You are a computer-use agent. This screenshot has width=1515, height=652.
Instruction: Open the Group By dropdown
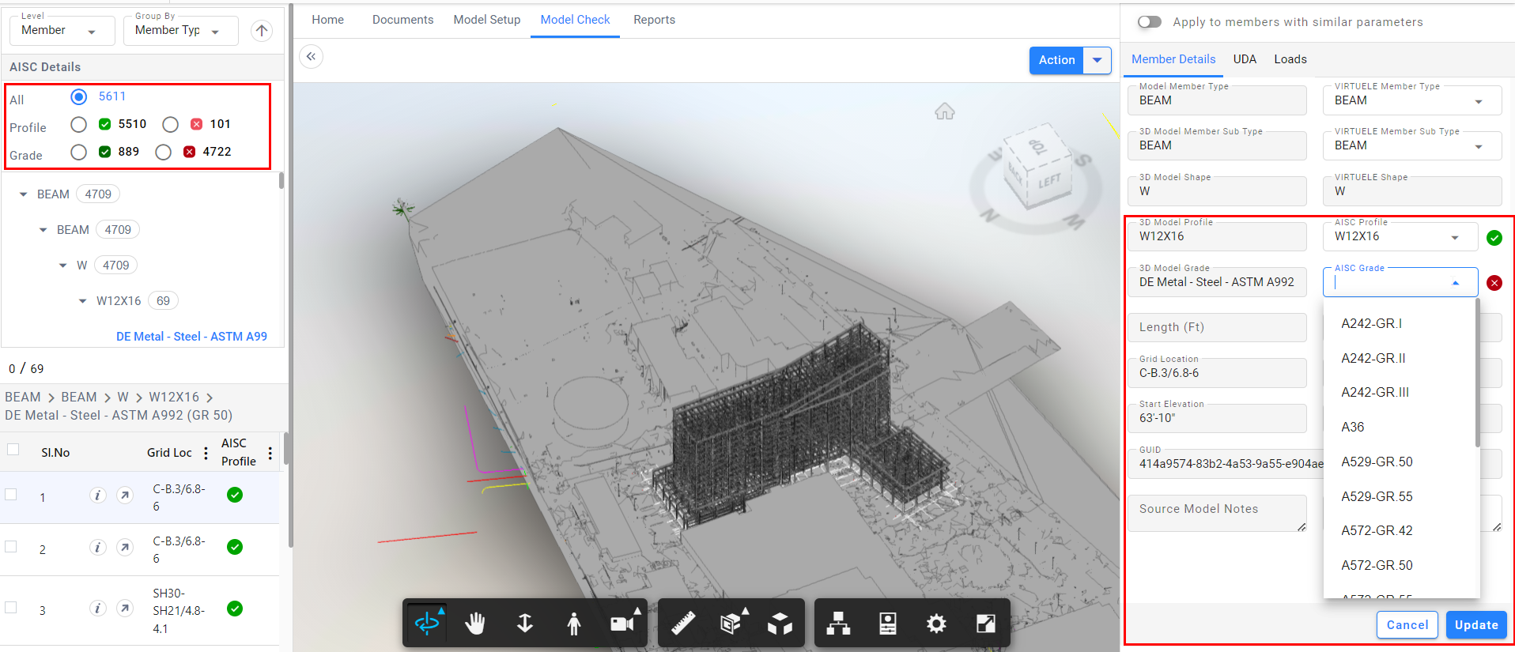point(181,31)
